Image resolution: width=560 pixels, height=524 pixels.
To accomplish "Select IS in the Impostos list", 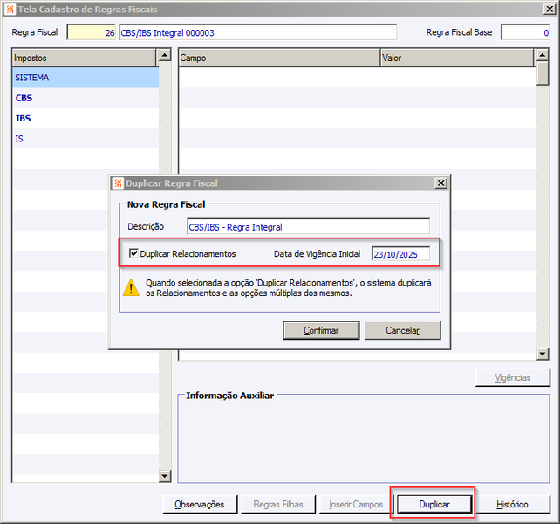I will coord(85,139).
